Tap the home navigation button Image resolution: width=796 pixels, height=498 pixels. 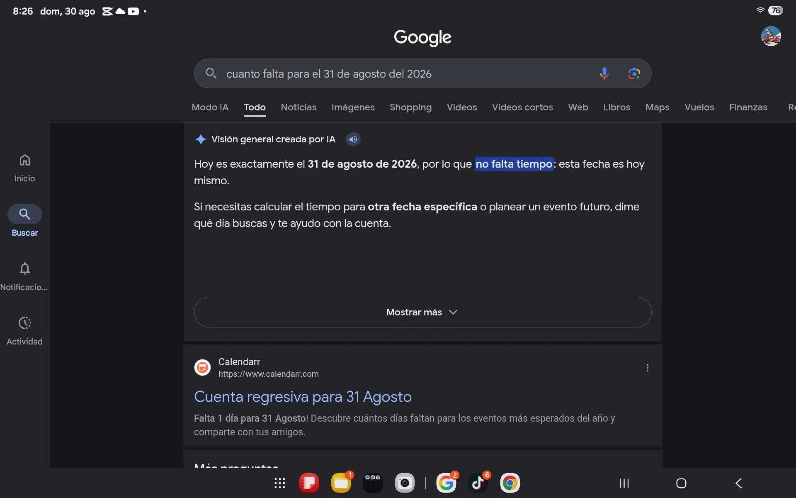681,483
